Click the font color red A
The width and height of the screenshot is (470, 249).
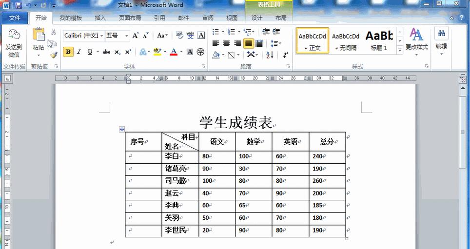[174, 52]
